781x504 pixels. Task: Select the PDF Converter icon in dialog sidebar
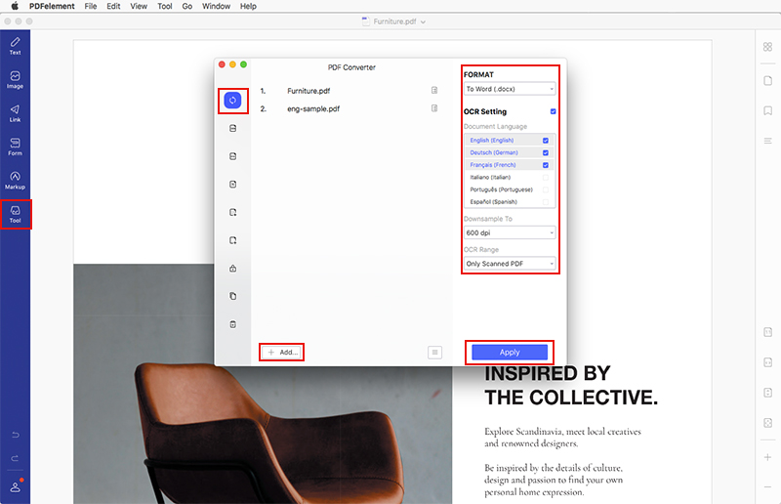(232, 100)
